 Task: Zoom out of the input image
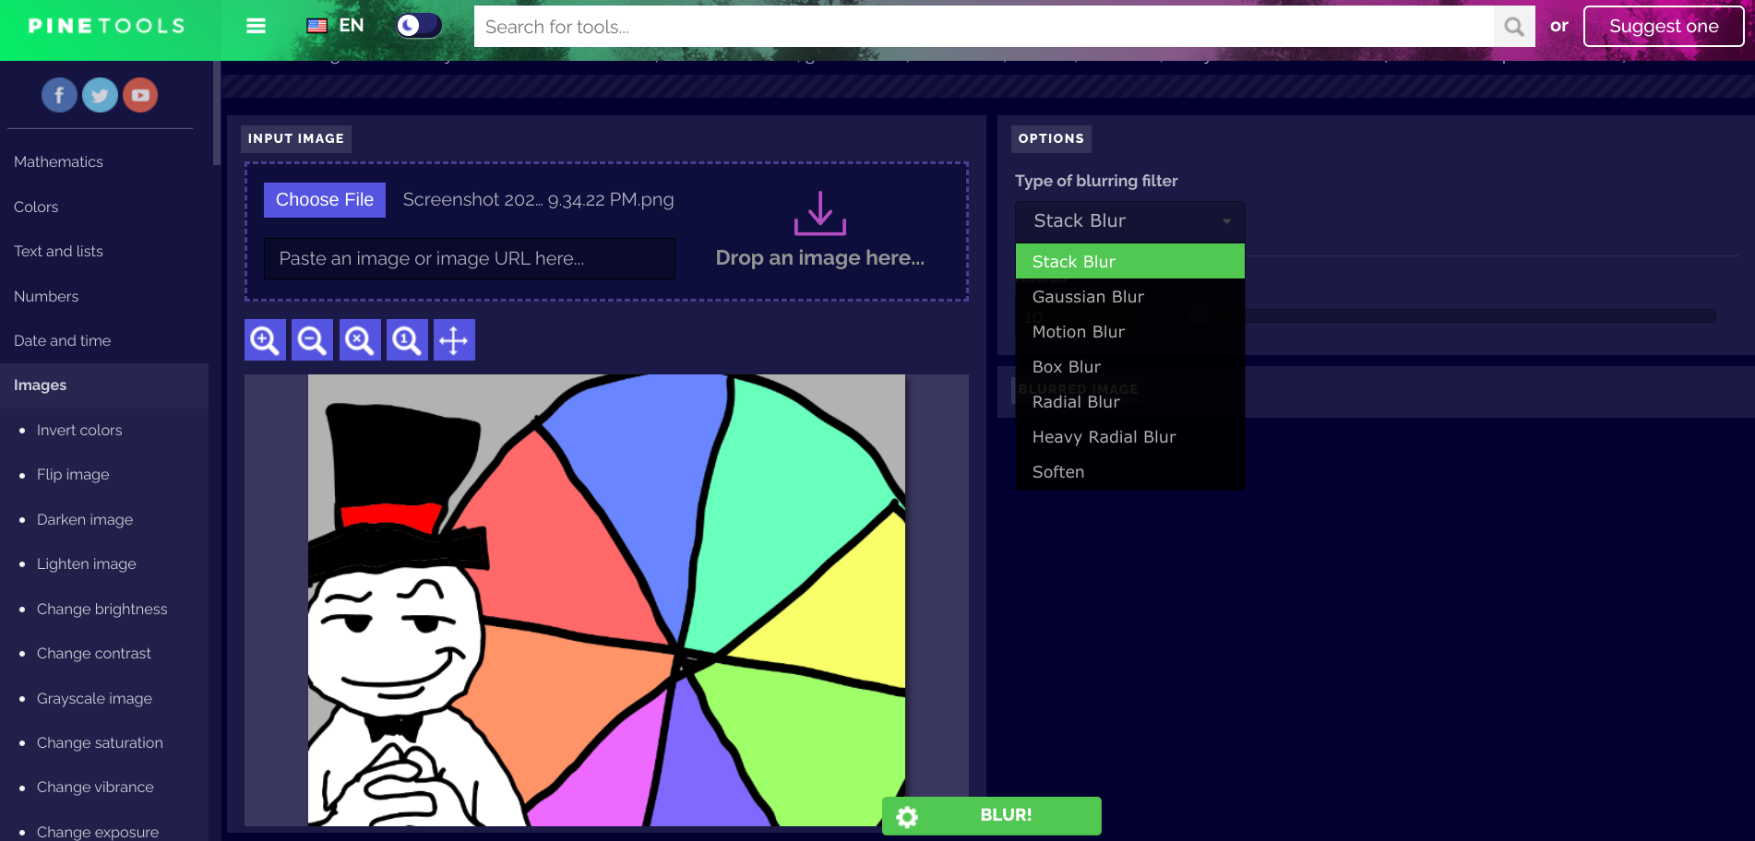tap(312, 340)
